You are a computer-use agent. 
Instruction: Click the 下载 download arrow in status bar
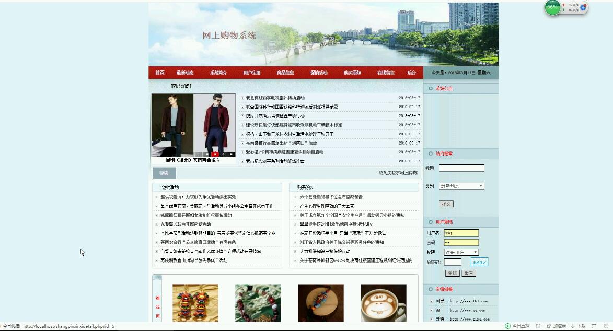coord(572,326)
